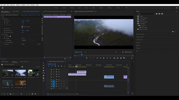The width and height of the screenshot is (179, 100).
Task: Open Program zoom level Fit dropdown
Action: click(x=88, y=52)
